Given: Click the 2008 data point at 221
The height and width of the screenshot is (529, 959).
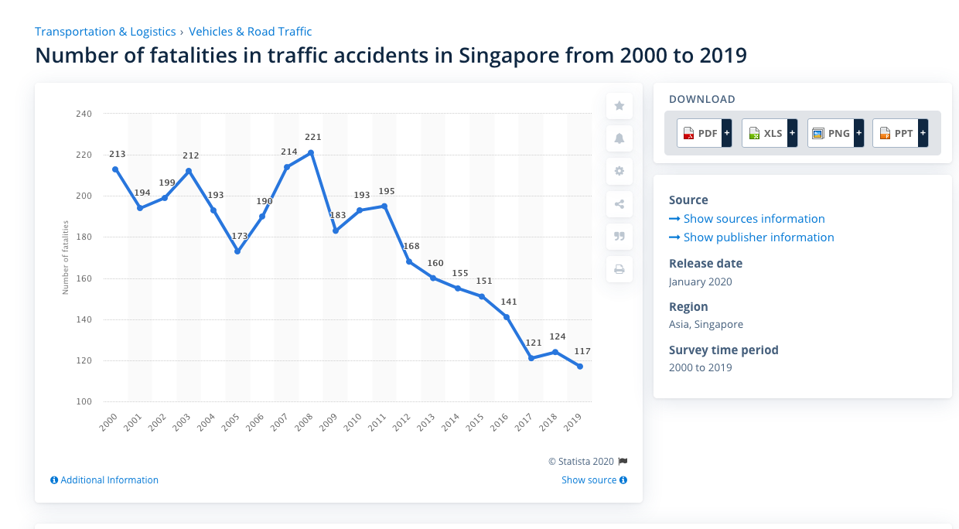Looking at the screenshot, I should click(x=311, y=152).
